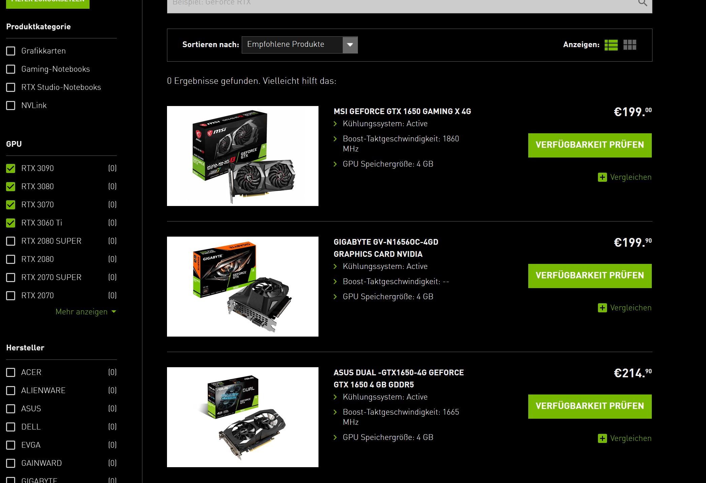Open Gigabyte GV-N1656OC-4GD product title
Screen dimensions: 706x483
[386, 248]
